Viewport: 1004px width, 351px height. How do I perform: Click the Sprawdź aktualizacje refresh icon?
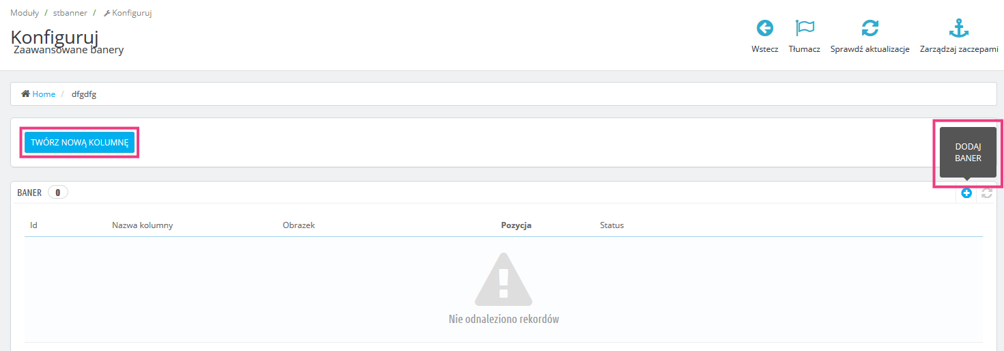point(869,28)
